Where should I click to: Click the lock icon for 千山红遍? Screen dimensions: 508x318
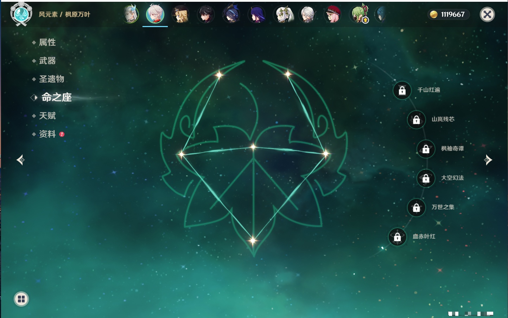402,90
